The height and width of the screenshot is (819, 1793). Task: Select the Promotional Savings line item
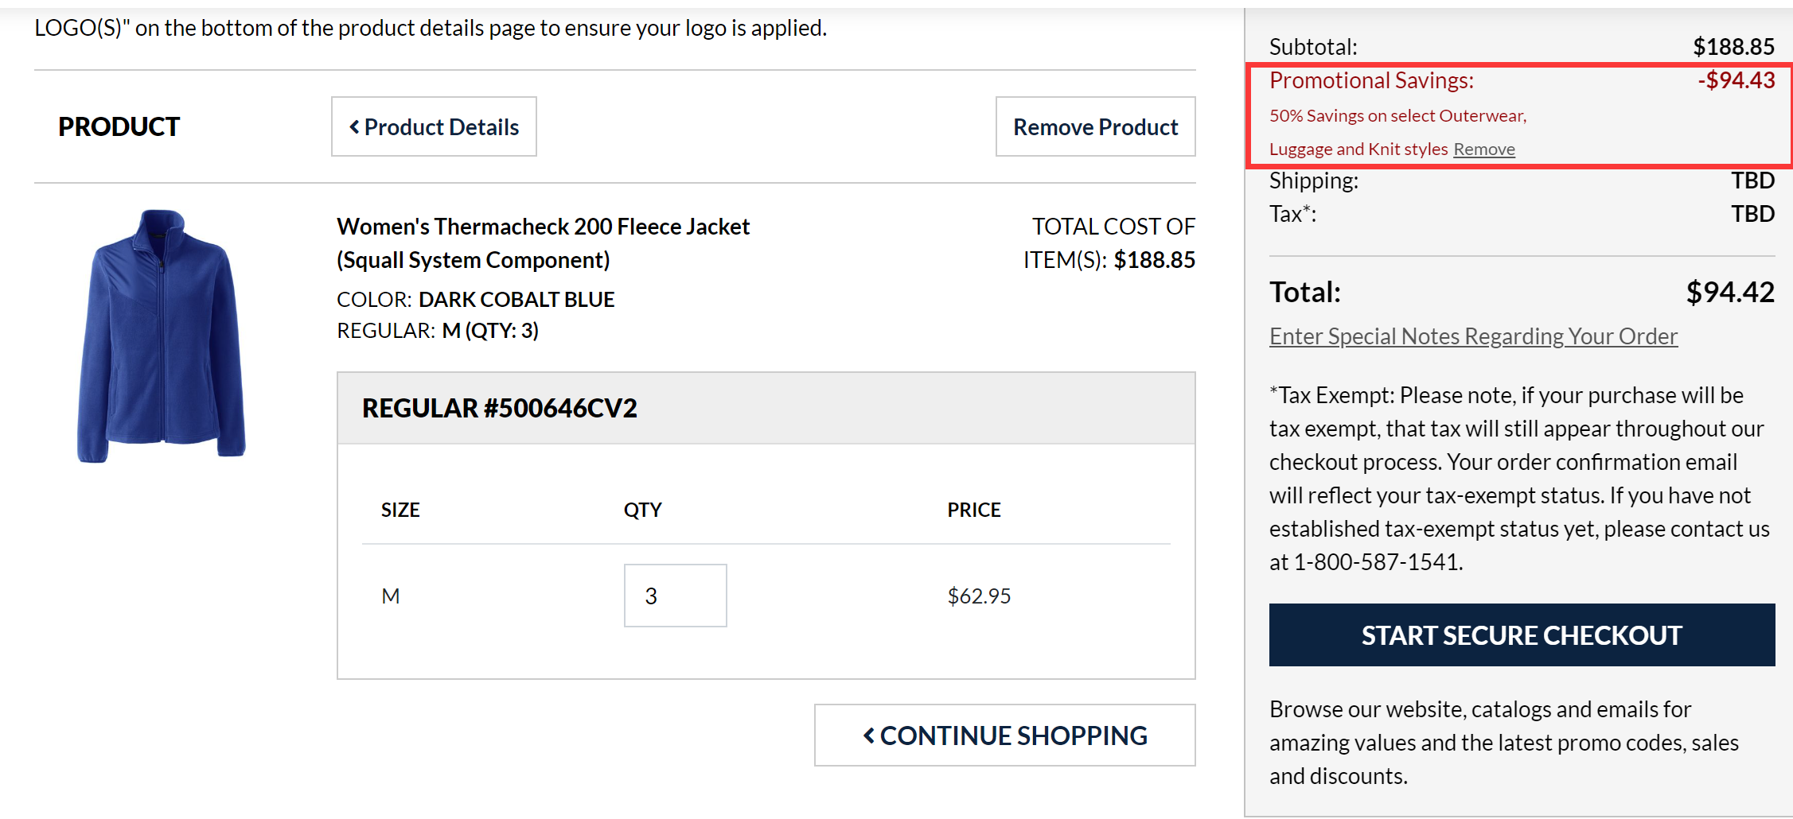1371,80
